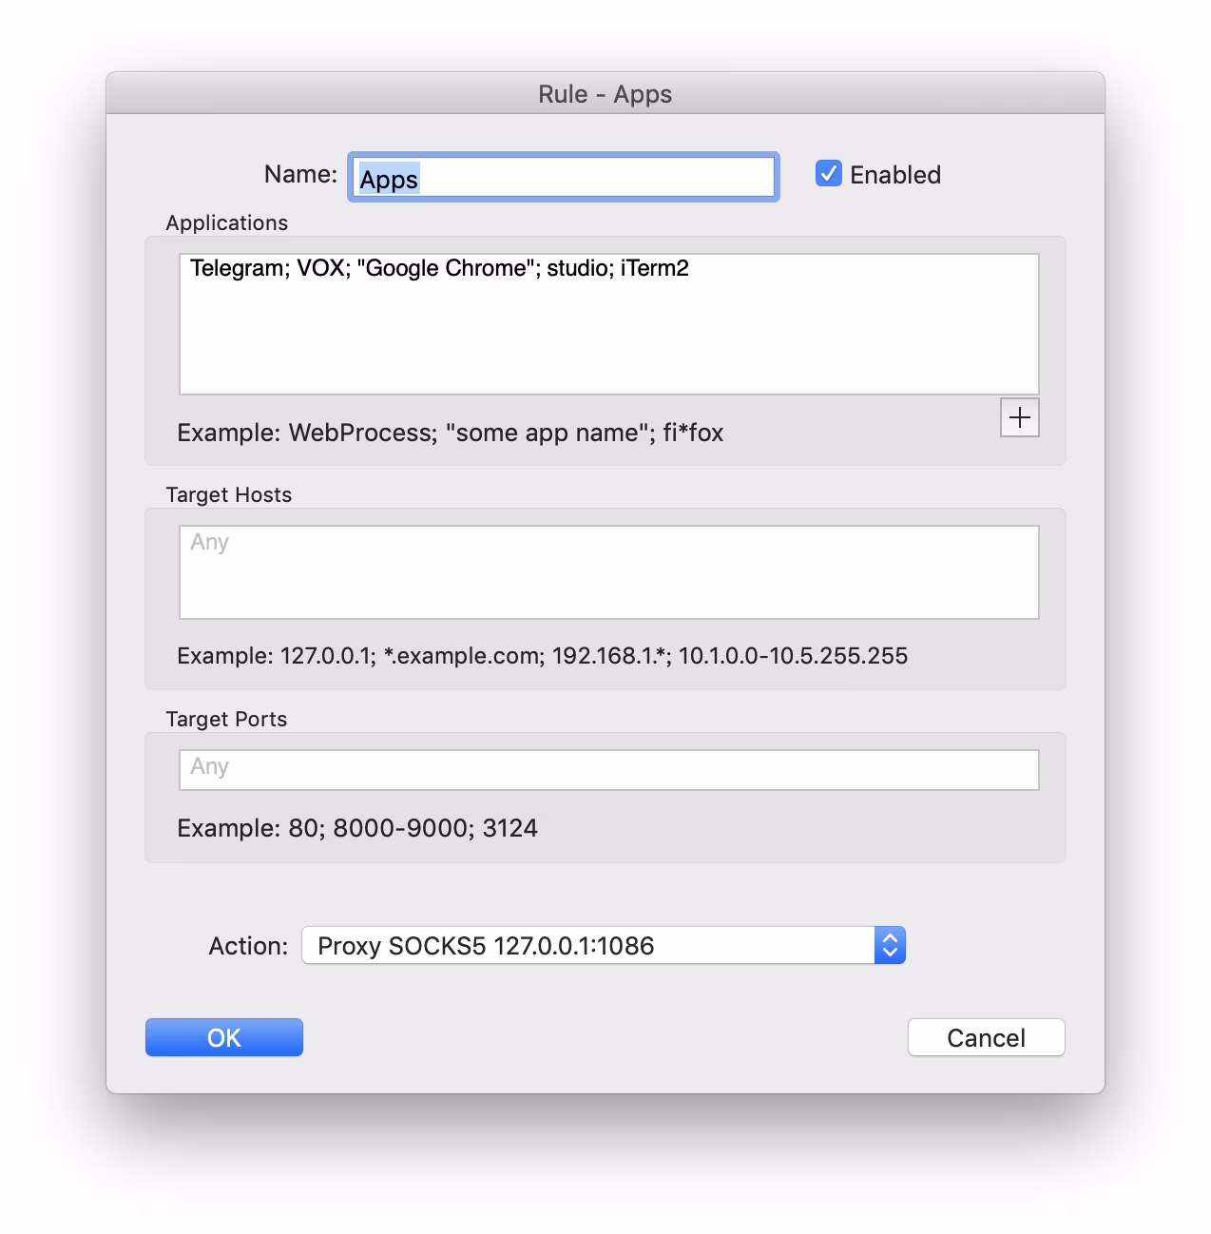Toggle the Enabled checkbox
The image size is (1211, 1234).
pos(828,174)
